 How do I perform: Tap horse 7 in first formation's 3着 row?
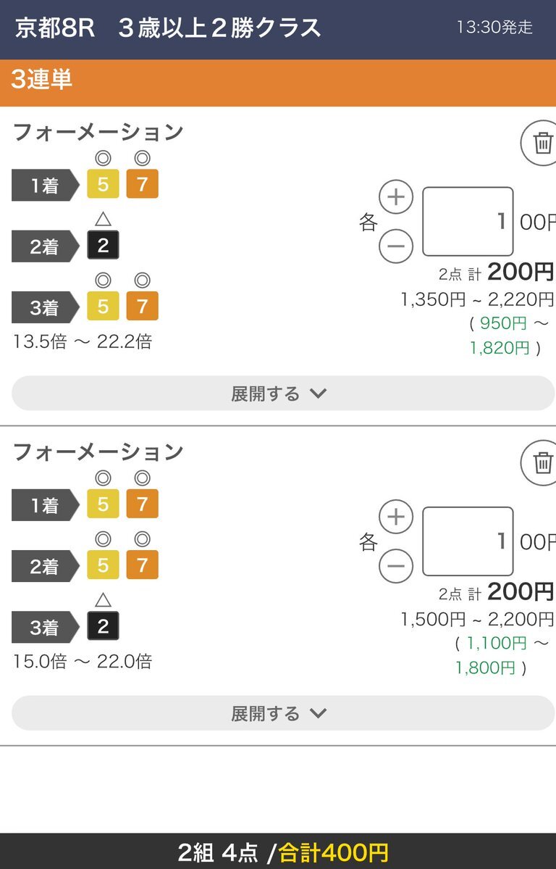(142, 307)
